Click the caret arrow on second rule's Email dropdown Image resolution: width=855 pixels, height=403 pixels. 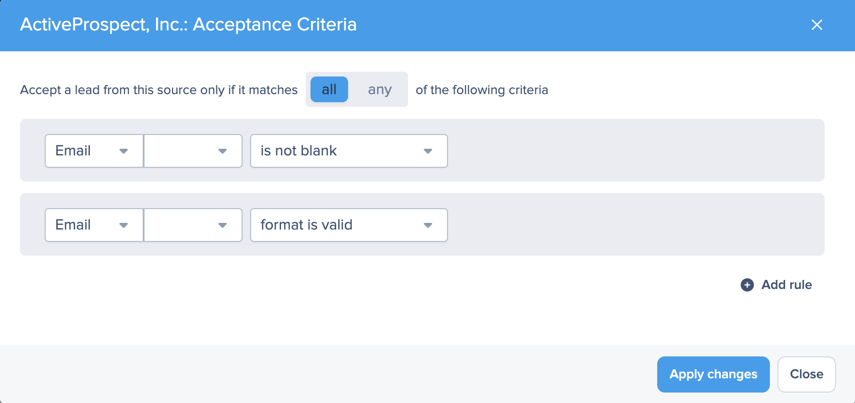(124, 225)
